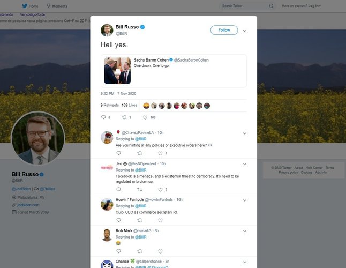Expand options for Chance's reply

(x=244, y=262)
